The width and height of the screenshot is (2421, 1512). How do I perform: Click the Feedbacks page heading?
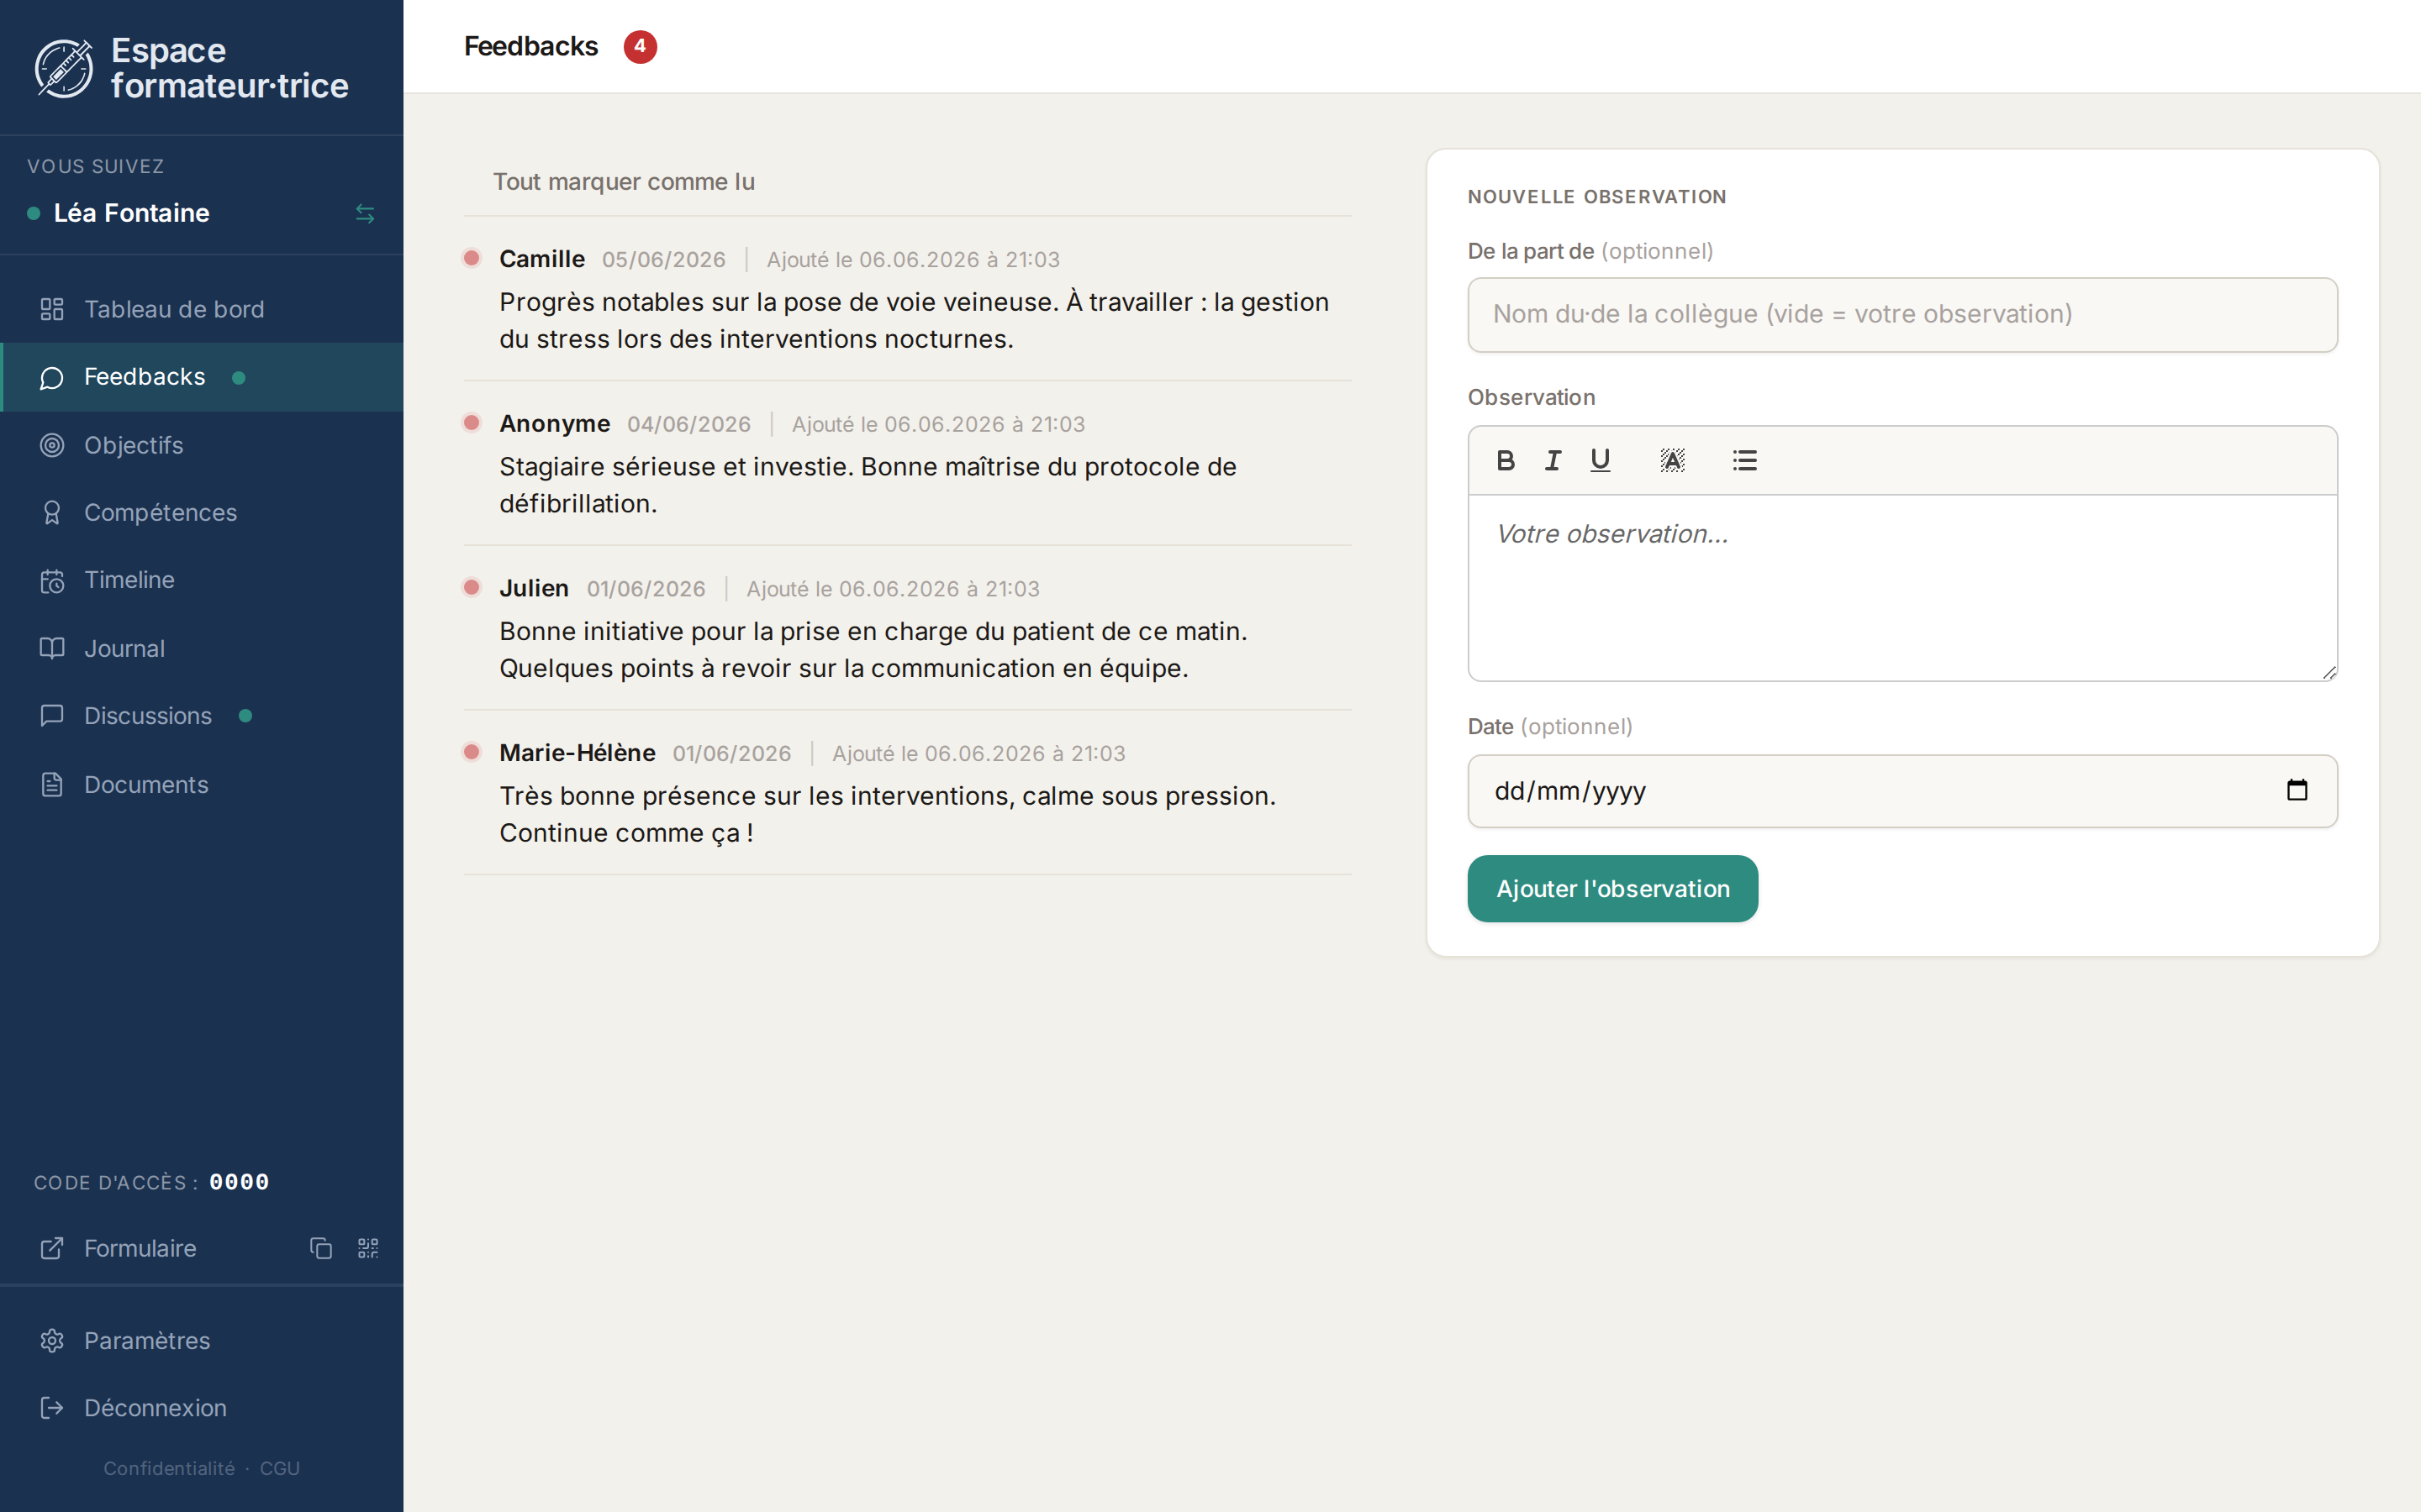(530, 46)
